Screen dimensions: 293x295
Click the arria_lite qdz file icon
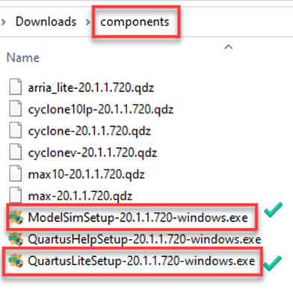tap(16, 87)
